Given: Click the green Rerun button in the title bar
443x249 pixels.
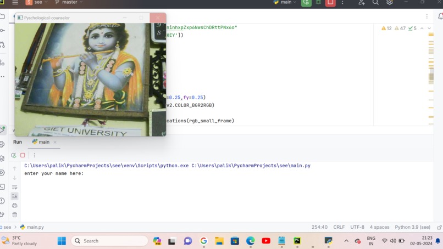Looking at the screenshot, I should [306, 3].
